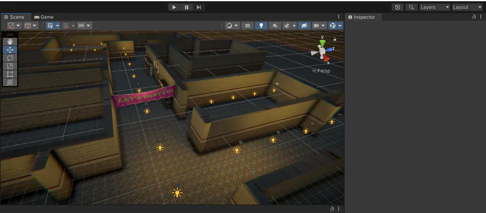Image resolution: width=486 pixels, height=213 pixels.
Task: Open the global Search magnifier icon
Action: (x=411, y=7)
